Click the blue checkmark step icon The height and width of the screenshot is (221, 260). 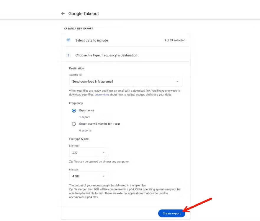click(x=68, y=40)
